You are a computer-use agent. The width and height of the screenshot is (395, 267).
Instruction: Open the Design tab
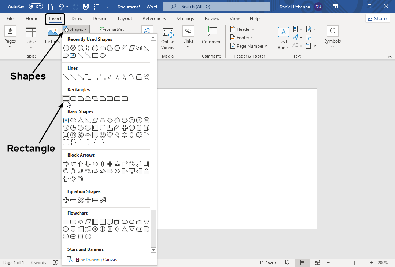click(100, 19)
